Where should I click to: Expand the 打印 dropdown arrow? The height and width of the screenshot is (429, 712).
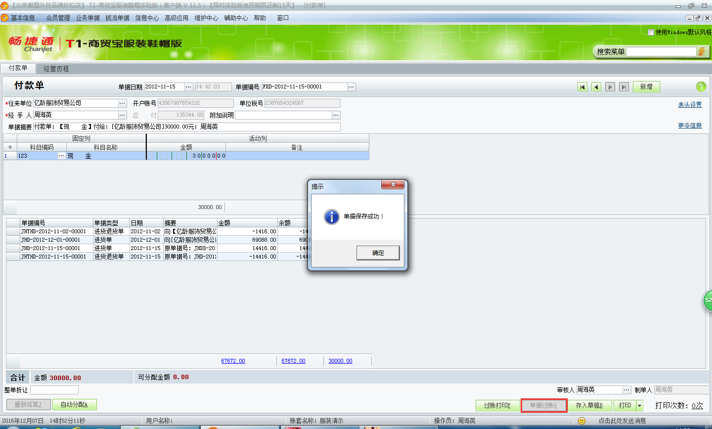click(639, 405)
